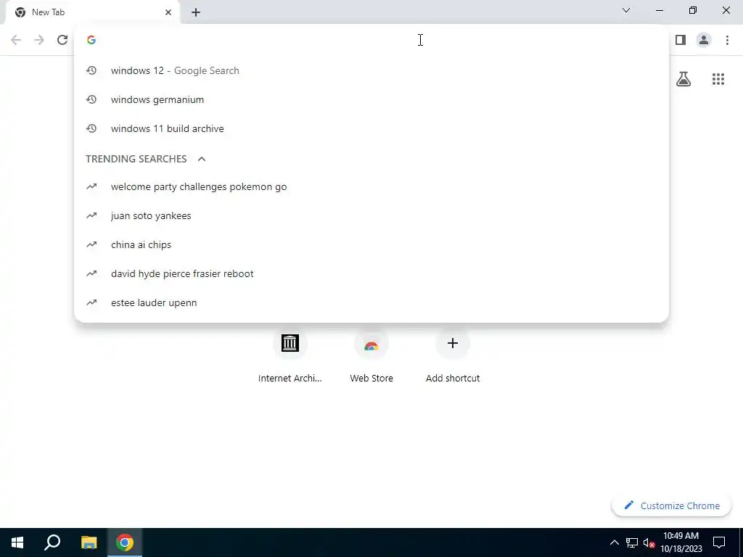Choose 'china ai chips' trending search
The height and width of the screenshot is (557, 743).
click(x=371, y=244)
